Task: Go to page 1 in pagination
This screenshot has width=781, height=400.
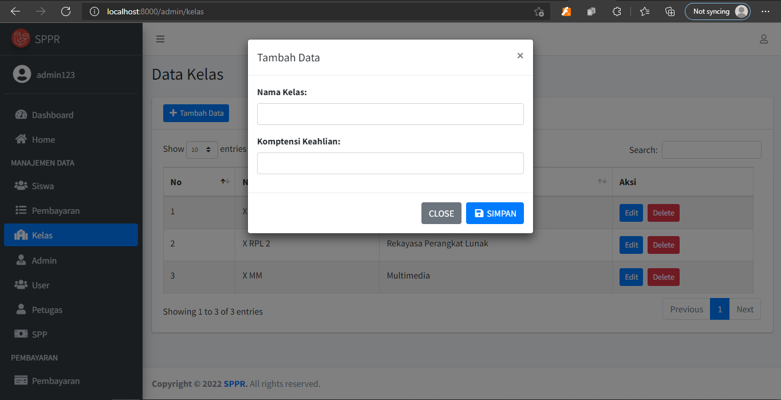Action: 719,309
